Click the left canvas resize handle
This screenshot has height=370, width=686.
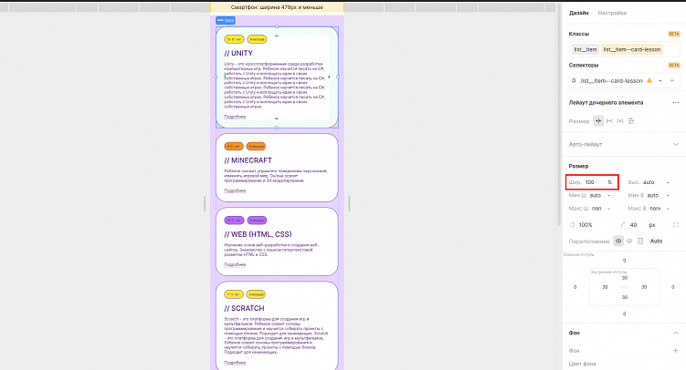coord(205,204)
